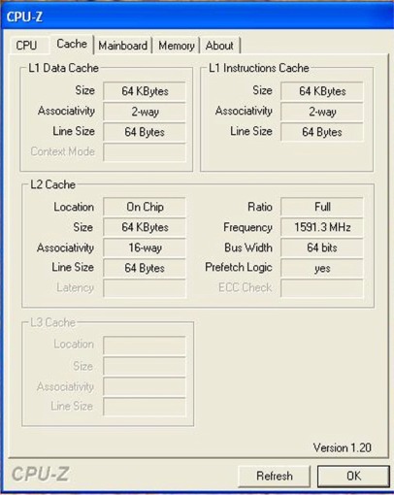The image size is (394, 495).
Task: Click the empty L3 Location field
Action: point(145,346)
